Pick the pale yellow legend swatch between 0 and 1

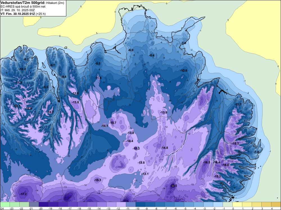pos(237,204)
